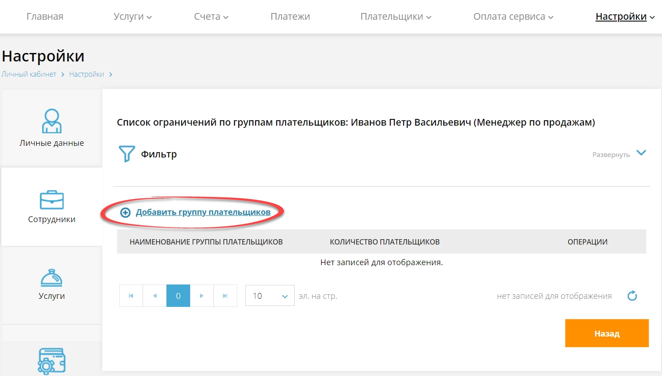Click the Развернуть text label
662x376 pixels.
coord(611,155)
